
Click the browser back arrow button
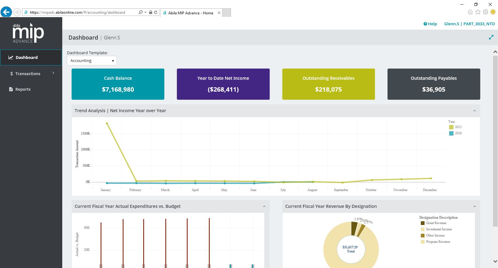tap(6, 12)
